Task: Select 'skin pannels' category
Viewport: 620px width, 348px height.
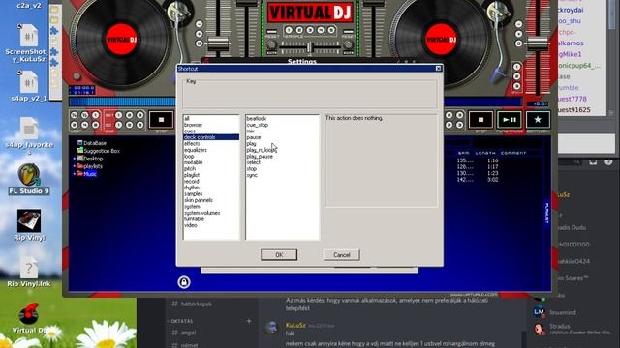Action: click(211, 200)
